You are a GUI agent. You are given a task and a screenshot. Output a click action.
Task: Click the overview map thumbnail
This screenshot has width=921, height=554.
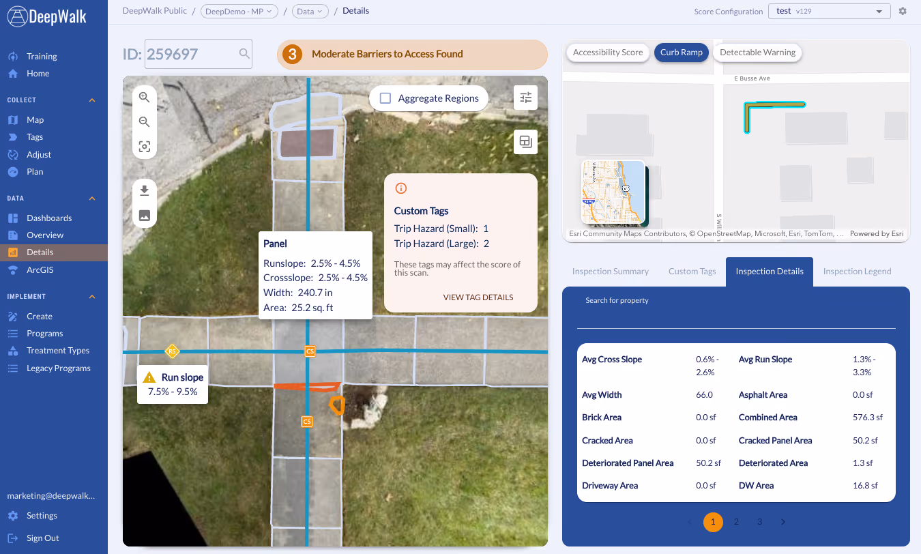[613, 192]
